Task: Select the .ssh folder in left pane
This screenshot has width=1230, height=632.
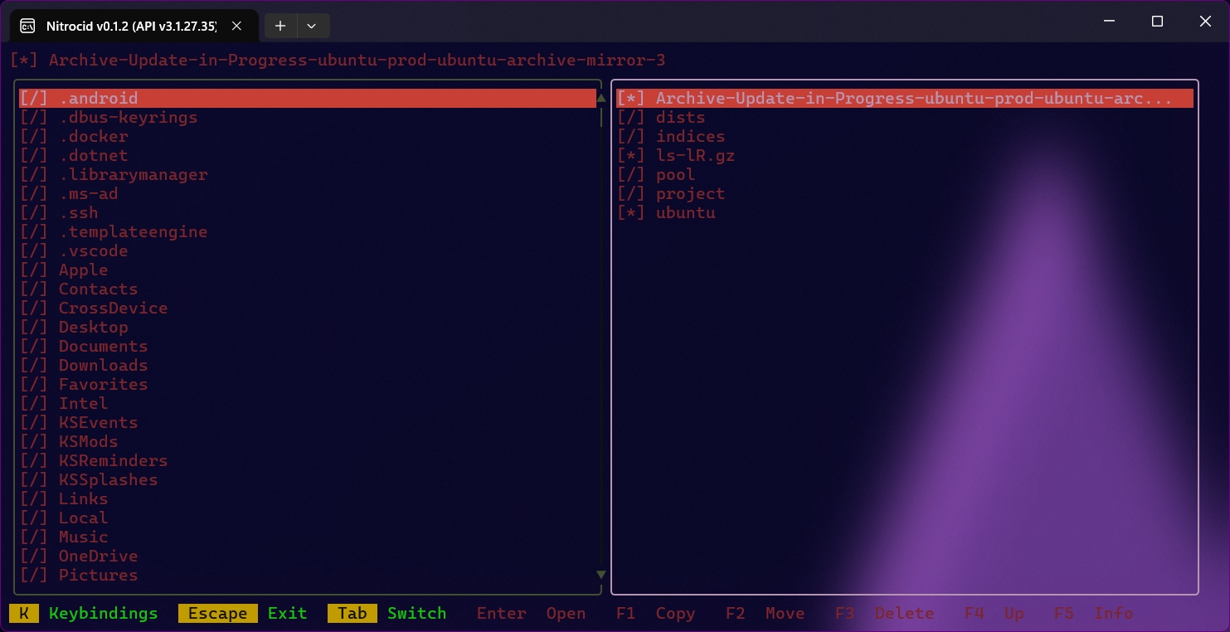Action: [x=78, y=212]
